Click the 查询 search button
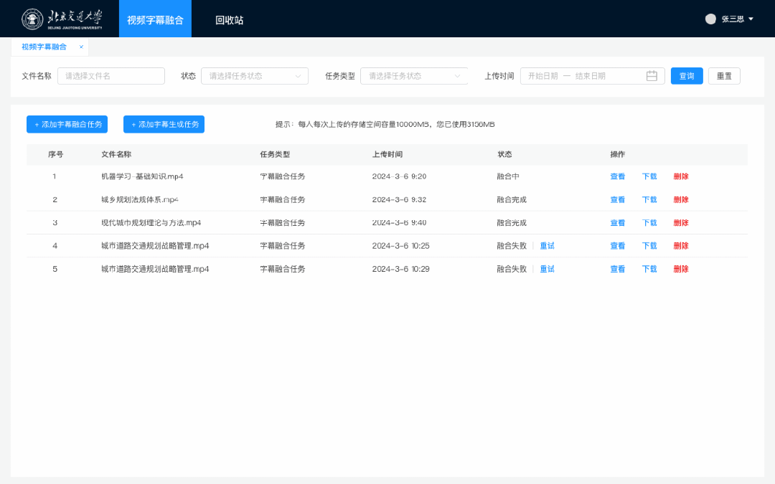The width and height of the screenshot is (775, 484). [x=687, y=76]
